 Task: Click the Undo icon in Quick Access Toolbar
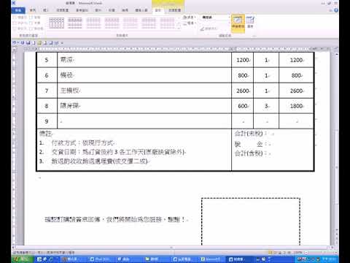click(15, 42)
